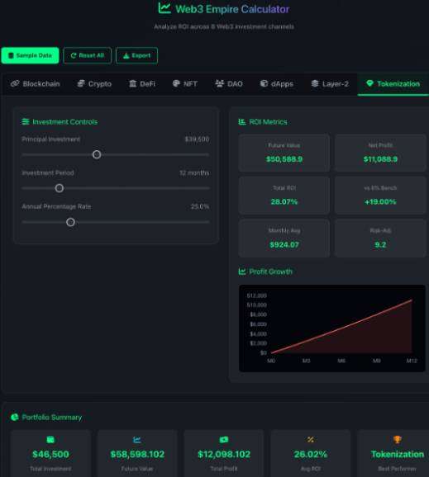Click the Tokenization Best Performer label
The width and height of the screenshot is (429, 477).
(x=398, y=454)
